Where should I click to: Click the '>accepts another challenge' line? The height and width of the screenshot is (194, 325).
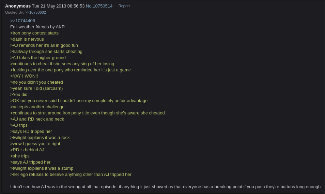[37, 107]
